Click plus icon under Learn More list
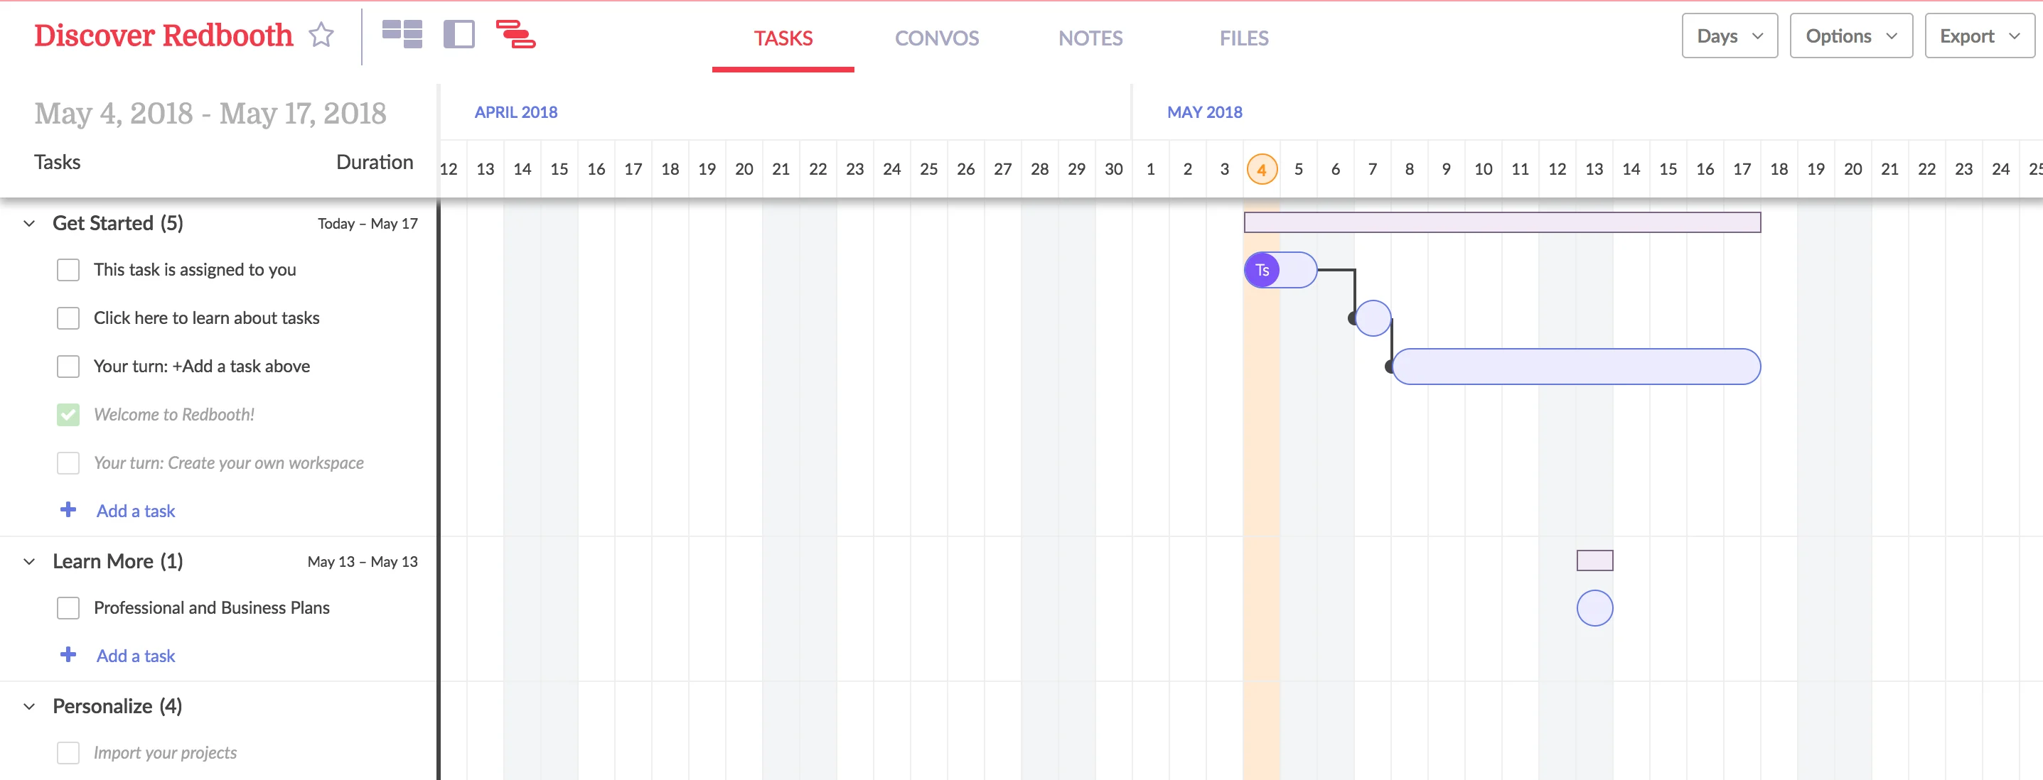This screenshot has height=780, width=2043. [x=68, y=655]
